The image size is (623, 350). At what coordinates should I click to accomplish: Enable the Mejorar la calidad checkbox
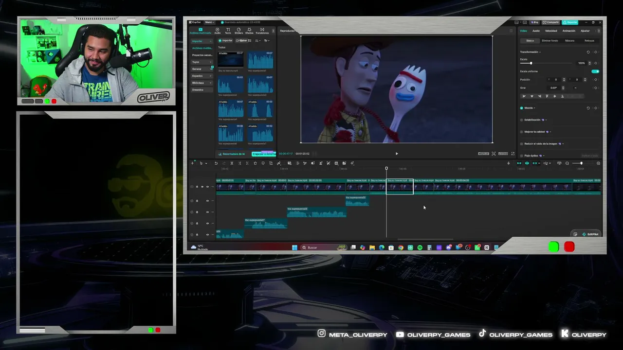(521, 132)
